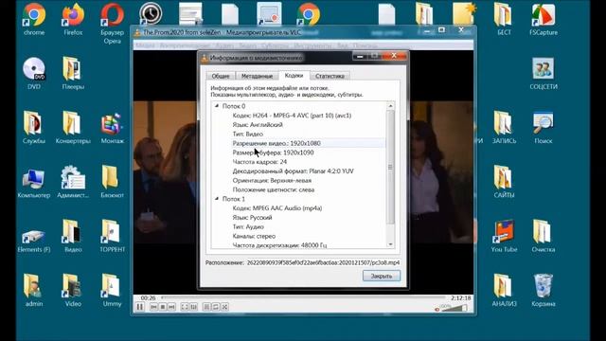Select the Монтаж desktop icon
Screen dimensions: 606x341
(x=112, y=128)
